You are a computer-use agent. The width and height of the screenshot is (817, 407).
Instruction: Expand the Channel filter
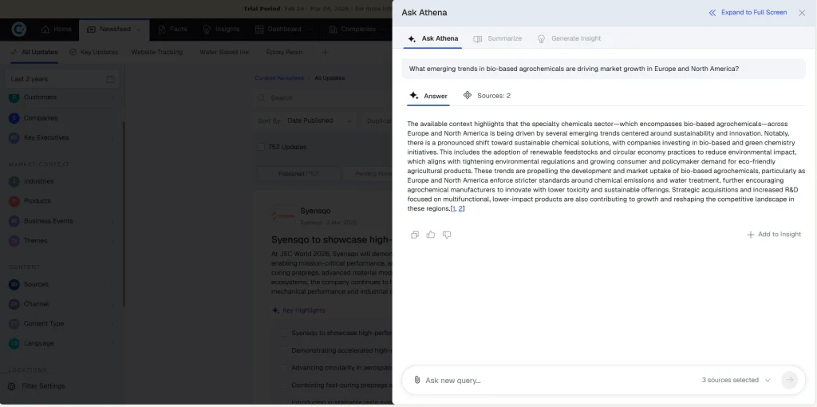tap(61, 304)
